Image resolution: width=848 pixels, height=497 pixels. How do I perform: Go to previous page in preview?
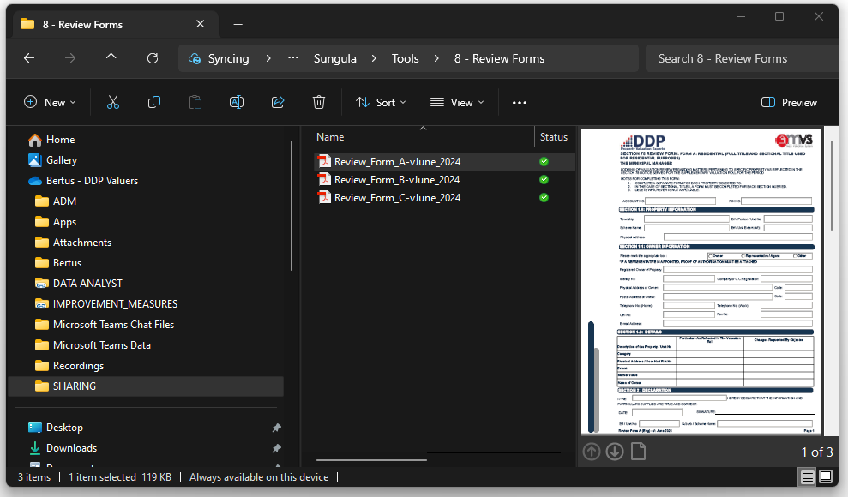[592, 451]
